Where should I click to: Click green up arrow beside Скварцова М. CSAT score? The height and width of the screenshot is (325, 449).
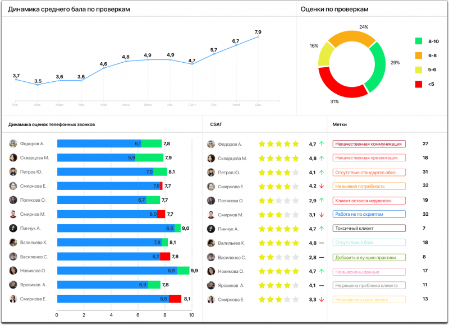coord(322,158)
